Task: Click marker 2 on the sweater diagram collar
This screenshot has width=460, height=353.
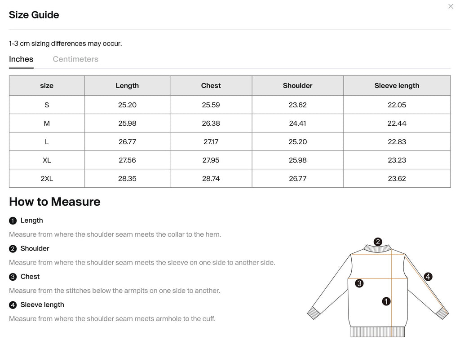Action: pyautogui.click(x=378, y=241)
